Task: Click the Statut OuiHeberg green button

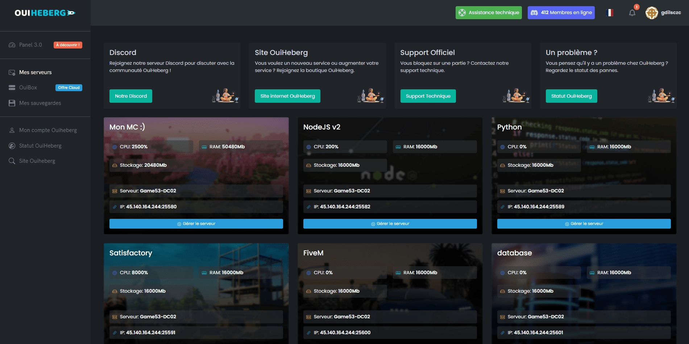Action: 571,96
